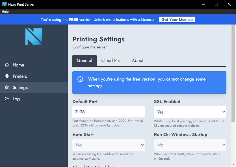Open the Help menu
The height and width of the screenshot is (167, 236).
5,12
